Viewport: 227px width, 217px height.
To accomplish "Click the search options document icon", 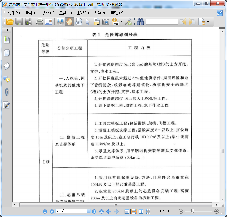I will click(202, 22).
